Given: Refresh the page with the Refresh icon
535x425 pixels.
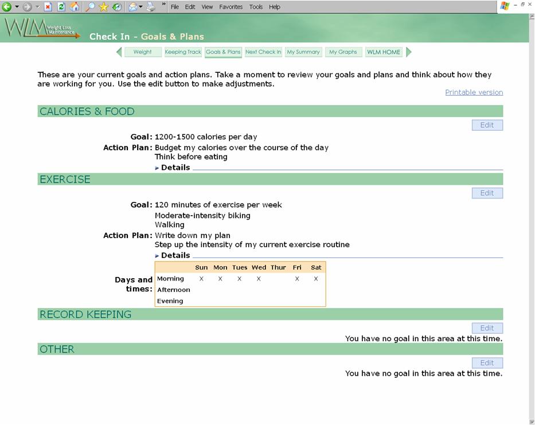Looking at the screenshot, I should click(61, 7).
